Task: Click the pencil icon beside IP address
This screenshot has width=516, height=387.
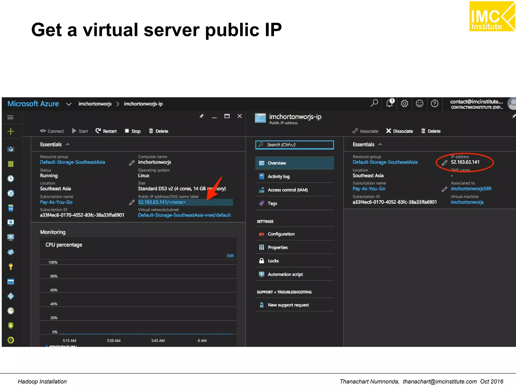Action: pos(445,163)
